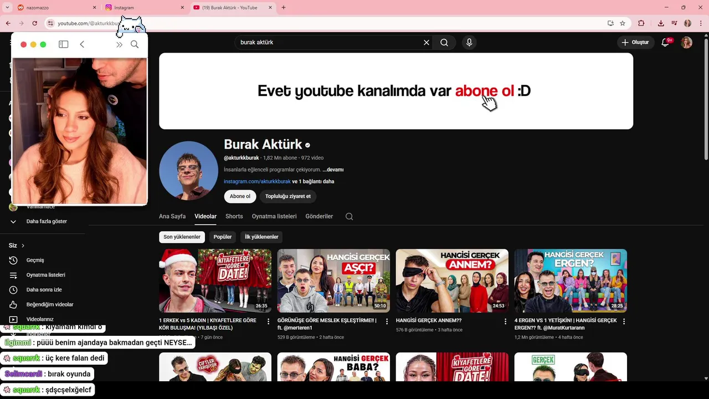Image resolution: width=709 pixels, height=399 pixels.
Task: Open the KIYAFETLERE GÖRE DATE 26:35 thumbnail
Action: [x=215, y=281]
